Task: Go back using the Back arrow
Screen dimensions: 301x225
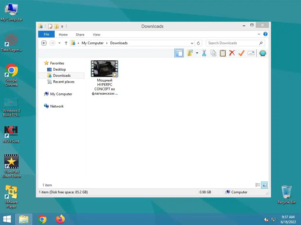Action: (44, 43)
